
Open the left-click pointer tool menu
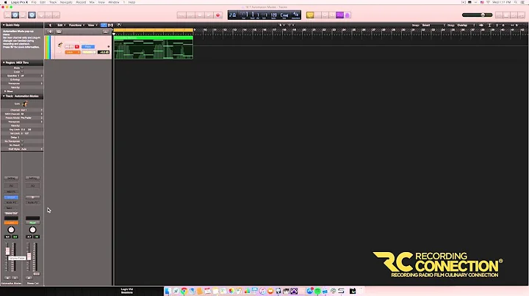point(281,25)
